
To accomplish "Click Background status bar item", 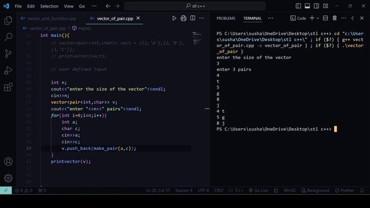I will [x=315, y=190].
